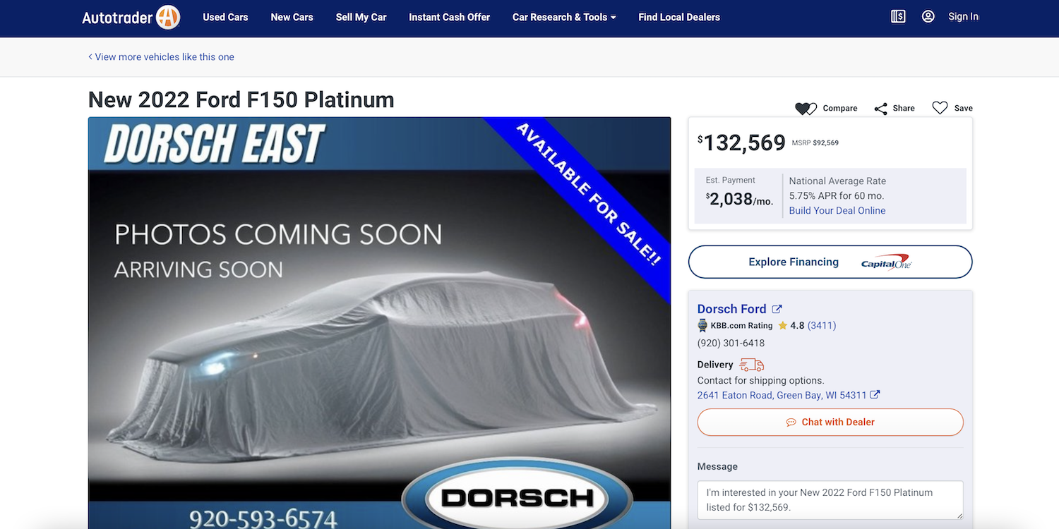The width and height of the screenshot is (1059, 529).
Task: Click the Chat with Dealer button
Action: [830, 422]
